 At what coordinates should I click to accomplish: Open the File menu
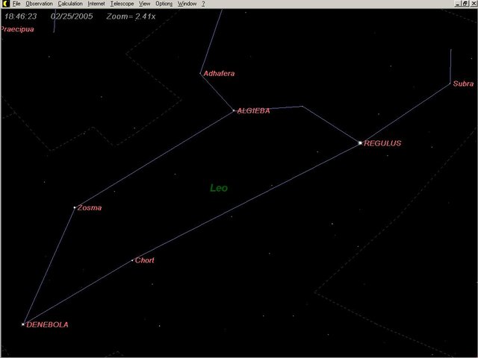tap(16, 4)
